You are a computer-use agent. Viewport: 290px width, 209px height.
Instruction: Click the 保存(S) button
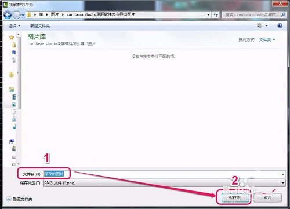[x=235, y=197]
